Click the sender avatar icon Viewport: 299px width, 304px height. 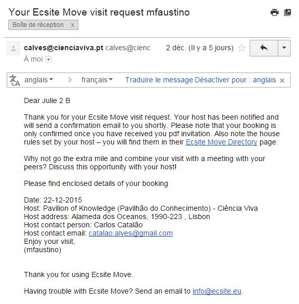pyautogui.click(x=13, y=48)
